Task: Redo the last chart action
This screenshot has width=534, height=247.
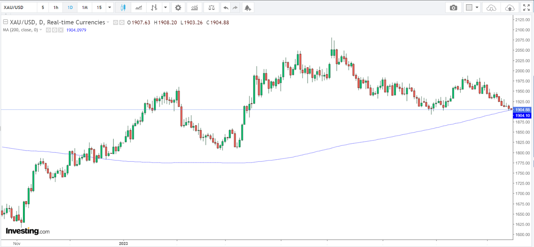Action: pyautogui.click(x=235, y=8)
